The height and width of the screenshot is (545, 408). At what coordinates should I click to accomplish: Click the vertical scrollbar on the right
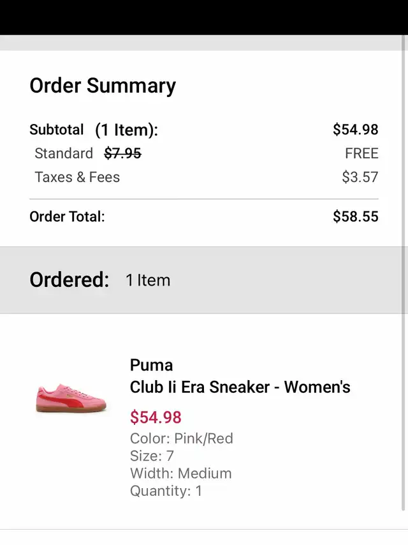coord(404,273)
